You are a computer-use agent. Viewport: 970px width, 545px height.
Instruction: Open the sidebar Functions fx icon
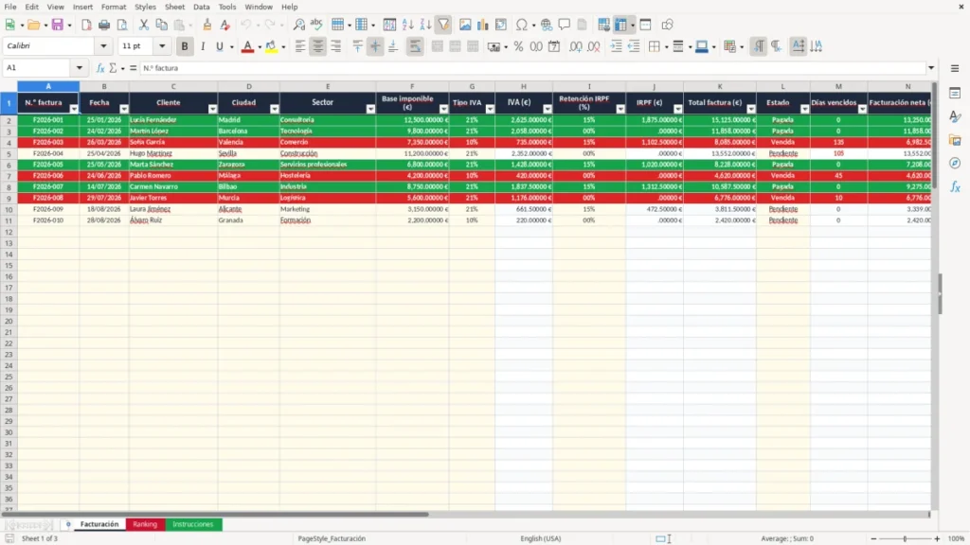(955, 186)
